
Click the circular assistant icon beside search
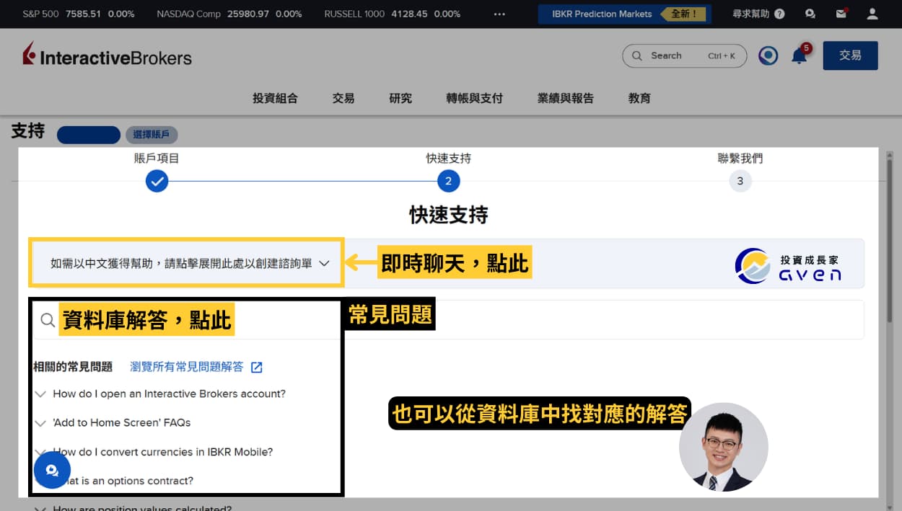click(x=768, y=55)
